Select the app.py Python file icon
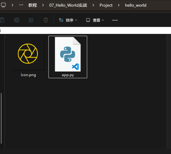 [x=68, y=54]
